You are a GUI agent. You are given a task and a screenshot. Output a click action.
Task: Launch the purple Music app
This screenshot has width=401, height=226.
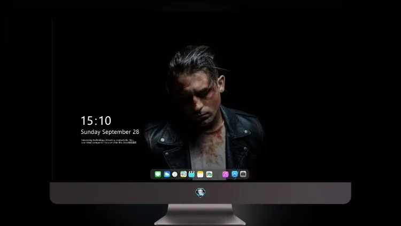(x=225, y=174)
